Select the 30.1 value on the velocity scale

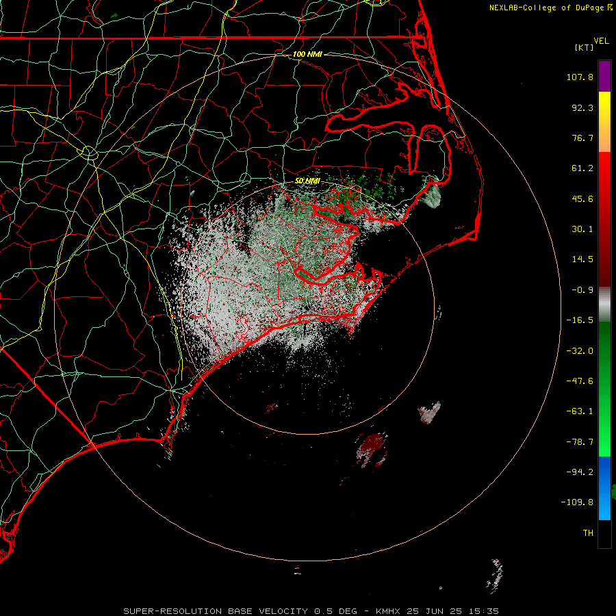[x=582, y=229]
